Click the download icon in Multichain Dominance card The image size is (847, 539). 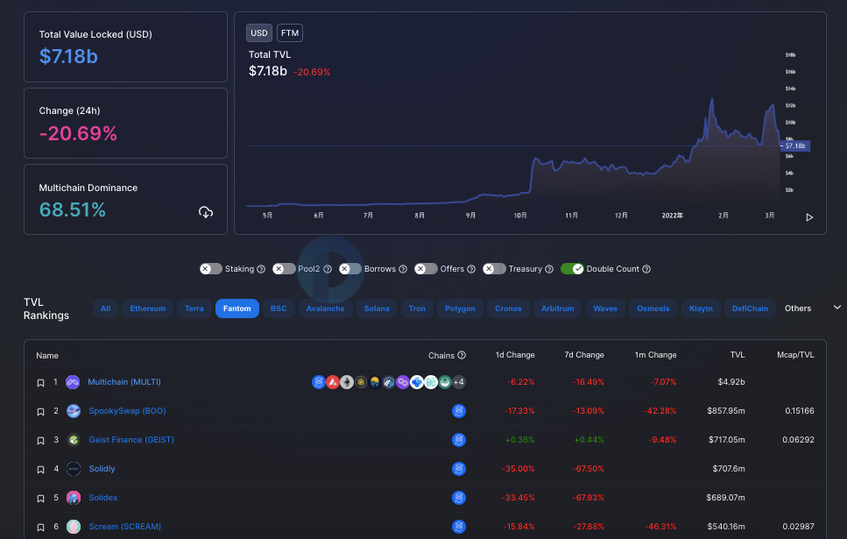206,212
